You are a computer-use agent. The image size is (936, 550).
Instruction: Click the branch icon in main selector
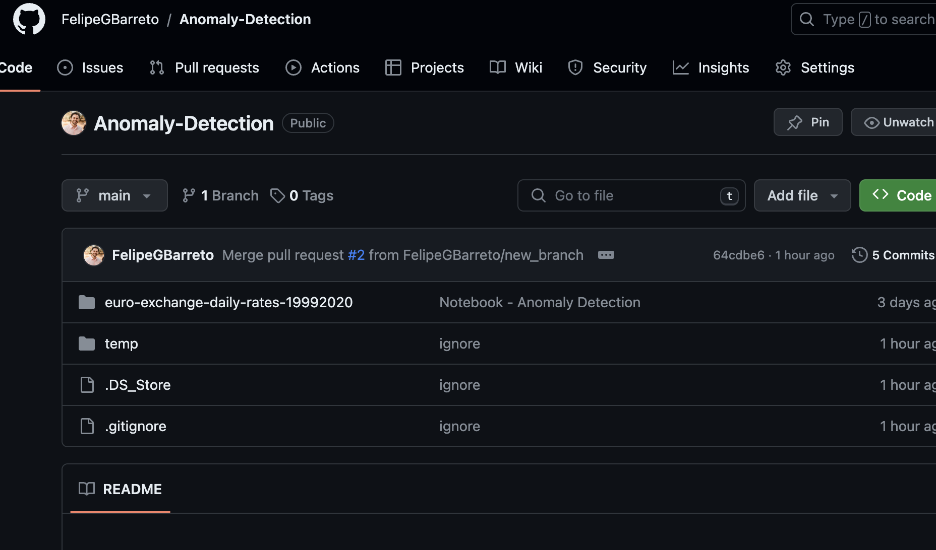point(82,195)
